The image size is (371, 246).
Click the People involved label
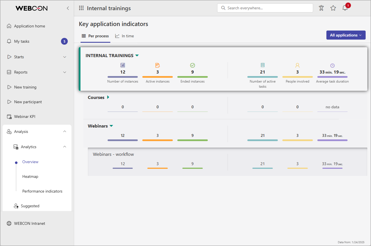(x=297, y=81)
